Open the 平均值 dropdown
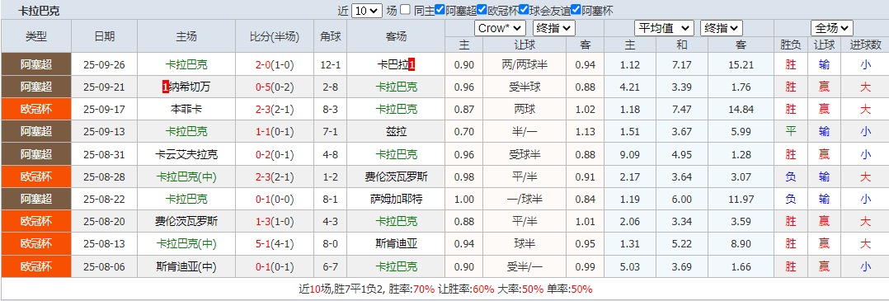Screen dimensions: 889x301 pos(663,28)
